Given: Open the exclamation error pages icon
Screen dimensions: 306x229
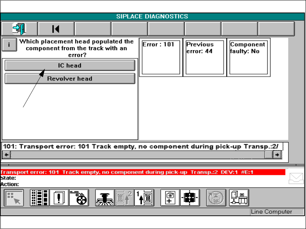Looking at the screenshot, I should 59,198.
